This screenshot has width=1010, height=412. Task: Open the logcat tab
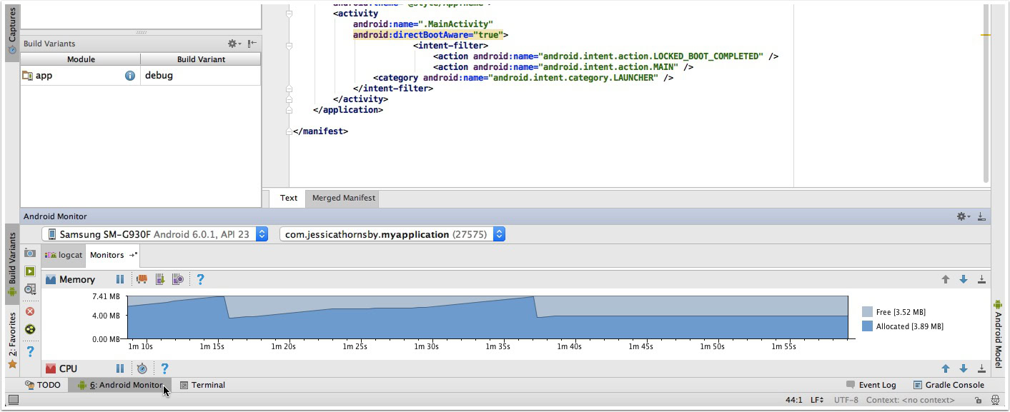point(63,255)
